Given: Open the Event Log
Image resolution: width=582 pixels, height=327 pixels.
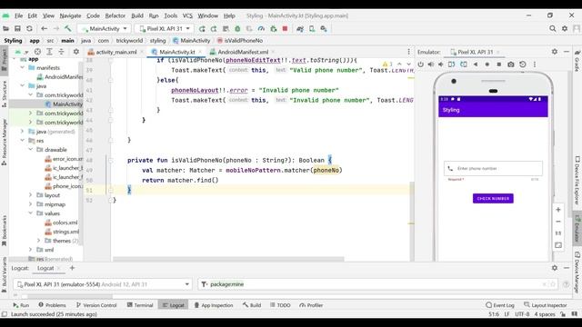Looking at the screenshot, I should 499,305.
